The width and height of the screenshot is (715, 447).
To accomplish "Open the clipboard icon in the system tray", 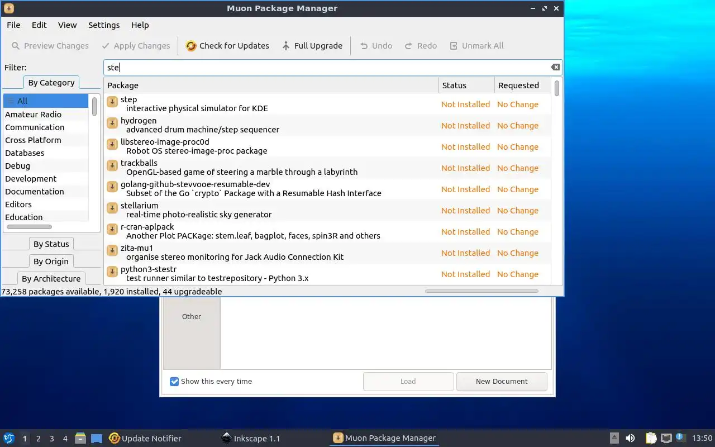I will tap(651, 438).
